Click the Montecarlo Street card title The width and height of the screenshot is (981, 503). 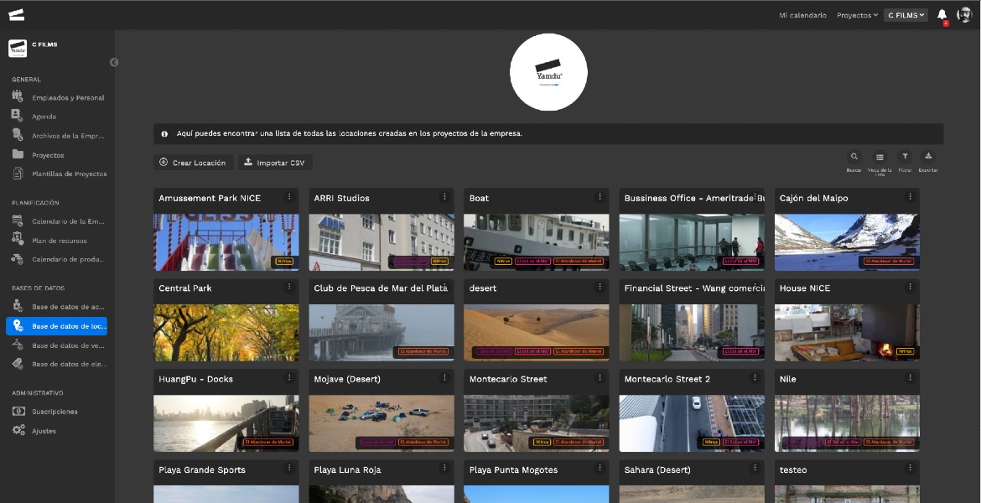pos(508,379)
